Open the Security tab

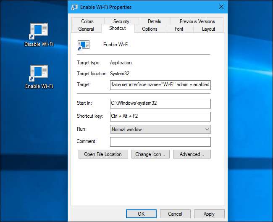tap(121, 21)
